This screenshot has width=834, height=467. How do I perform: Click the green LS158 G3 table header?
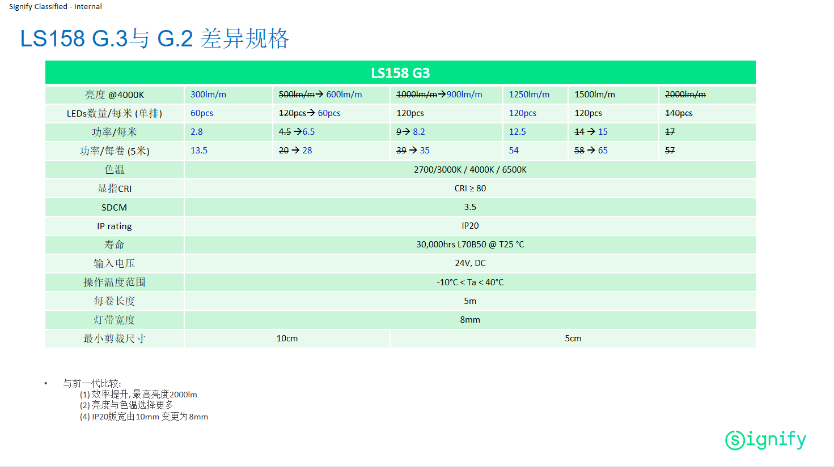pyautogui.click(x=400, y=73)
